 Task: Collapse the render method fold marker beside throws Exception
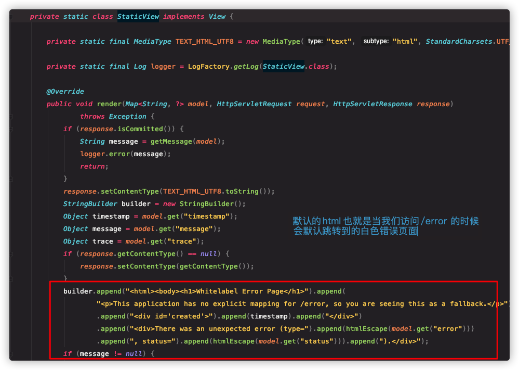coord(11,117)
